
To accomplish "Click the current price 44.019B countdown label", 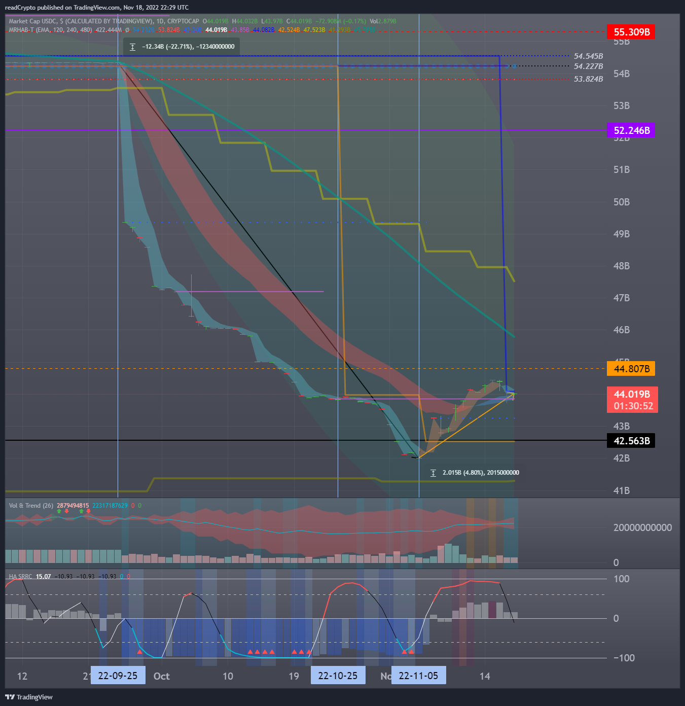I will click(x=632, y=400).
